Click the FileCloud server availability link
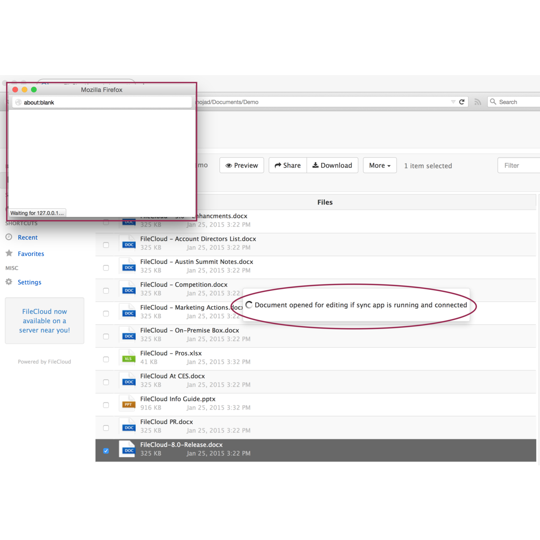 pyautogui.click(x=44, y=321)
